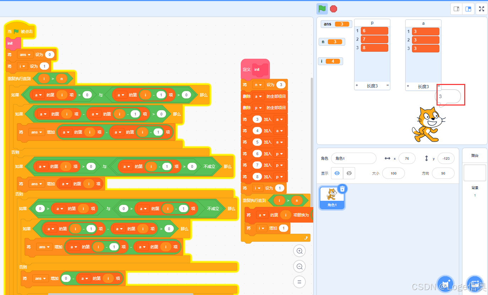
Task: Click the horizontal workspace scrollbar
Action: 121,294
